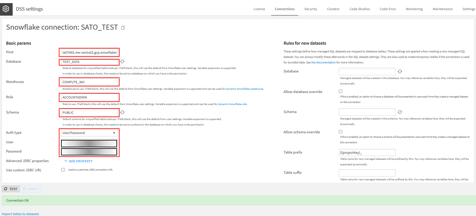The image size is (476, 216).
Task: Open the Monitoring tab
Action: (x=414, y=9)
